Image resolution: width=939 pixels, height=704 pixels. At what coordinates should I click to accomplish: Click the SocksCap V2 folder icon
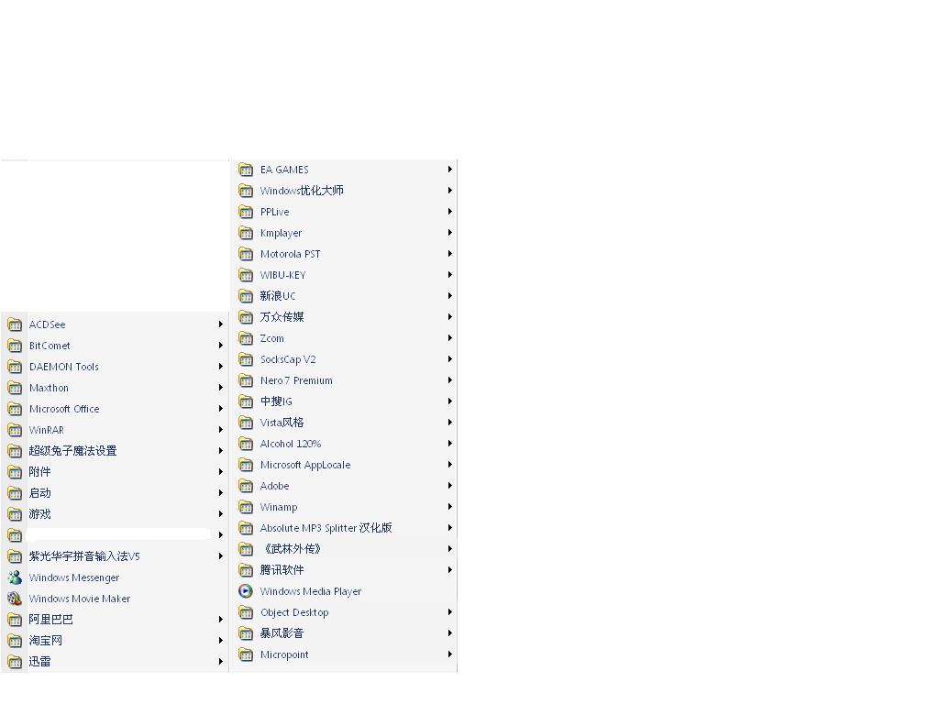pos(246,359)
